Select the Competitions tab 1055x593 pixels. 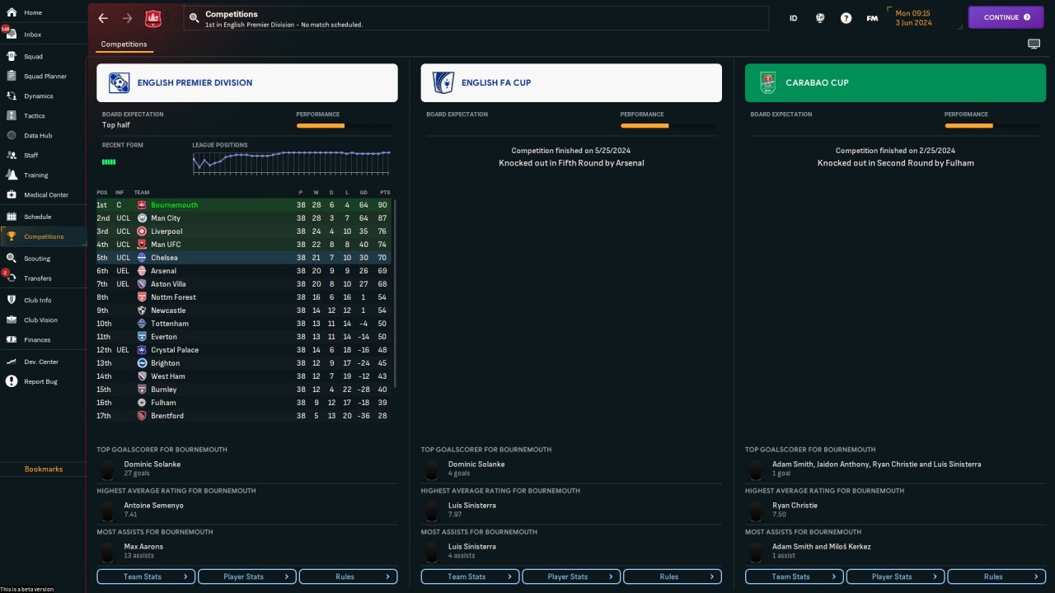click(x=124, y=44)
